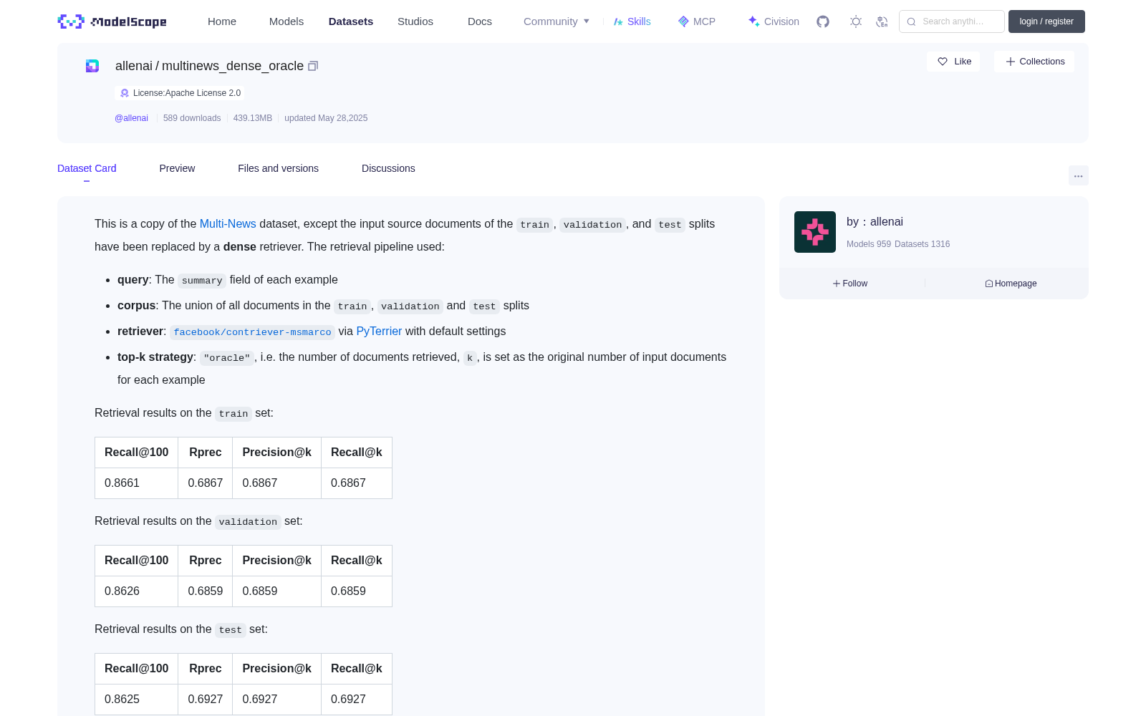Toggle the light/dark theme icon
Image resolution: width=1146 pixels, height=716 pixels.
856,21
